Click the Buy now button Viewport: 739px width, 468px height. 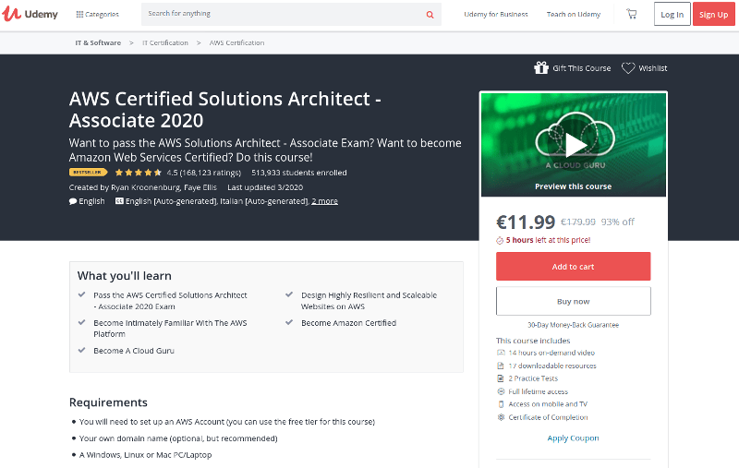pos(573,301)
